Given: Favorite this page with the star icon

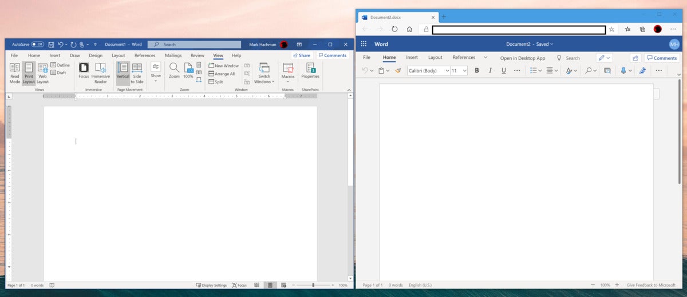Looking at the screenshot, I should [x=611, y=29].
